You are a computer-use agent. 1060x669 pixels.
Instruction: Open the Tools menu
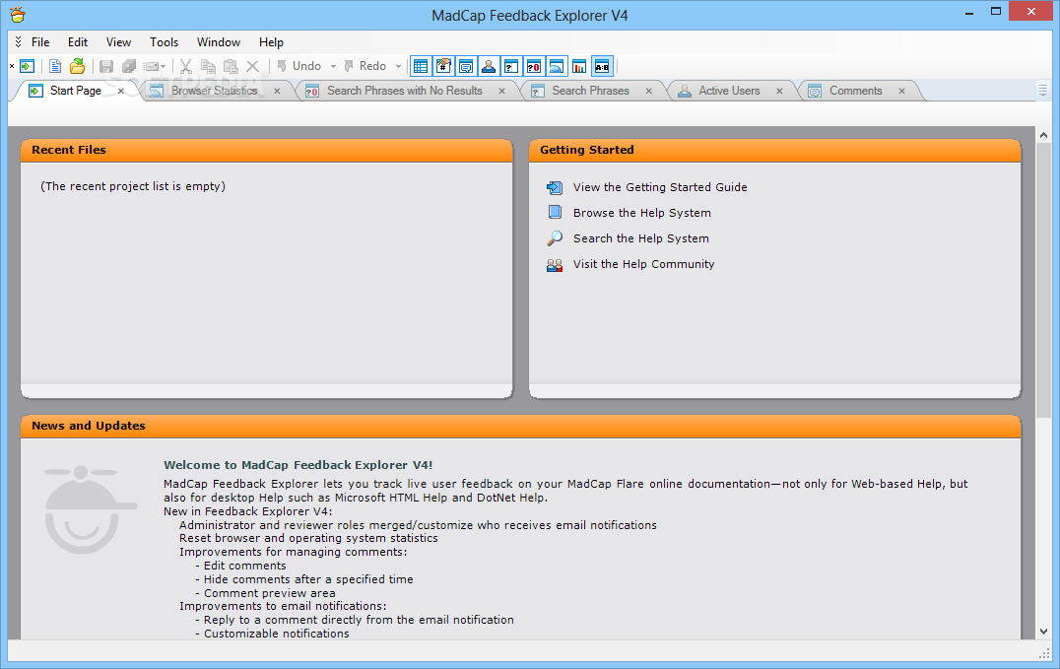(x=165, y=42)
